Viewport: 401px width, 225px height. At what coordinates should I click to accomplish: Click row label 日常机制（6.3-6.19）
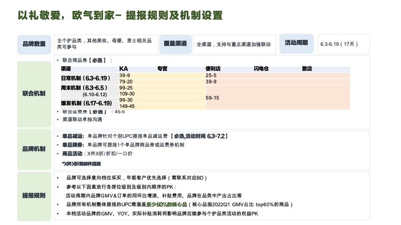tap(86, 78)
